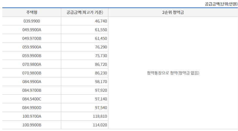
Task: Click the price 86,720
Action: click(101, 64)
